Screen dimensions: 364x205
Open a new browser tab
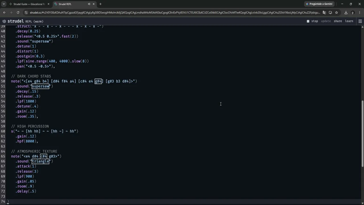pos(100,4)
